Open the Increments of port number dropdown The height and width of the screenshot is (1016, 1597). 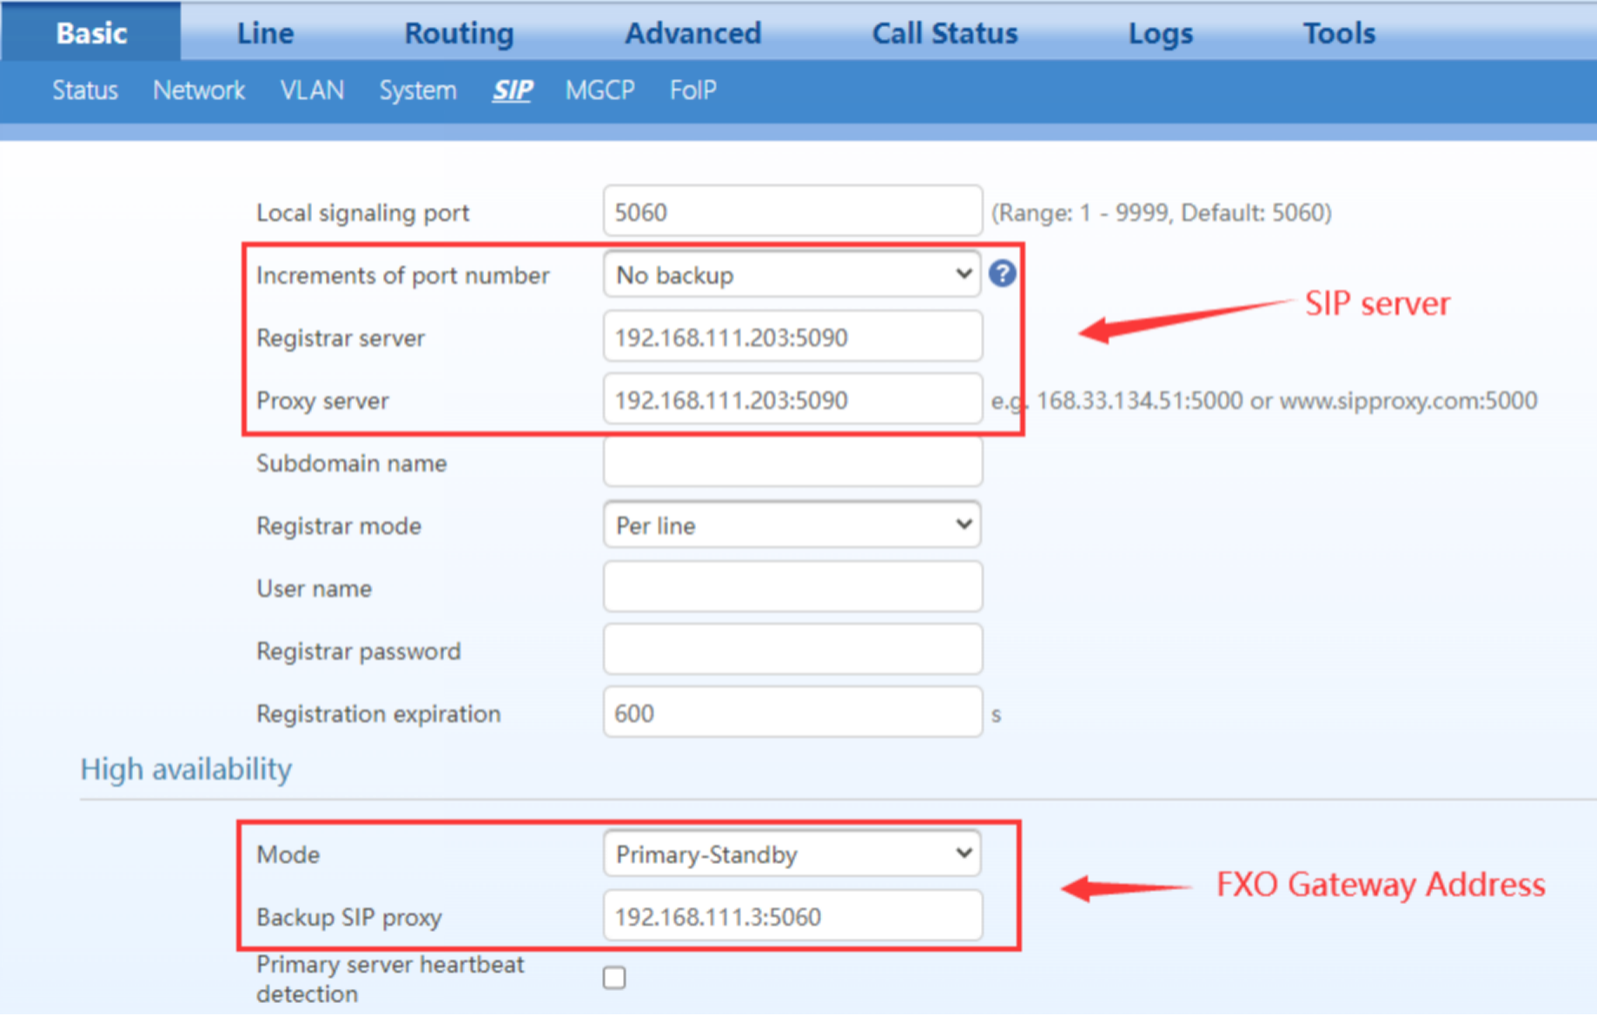coord(792,275)
